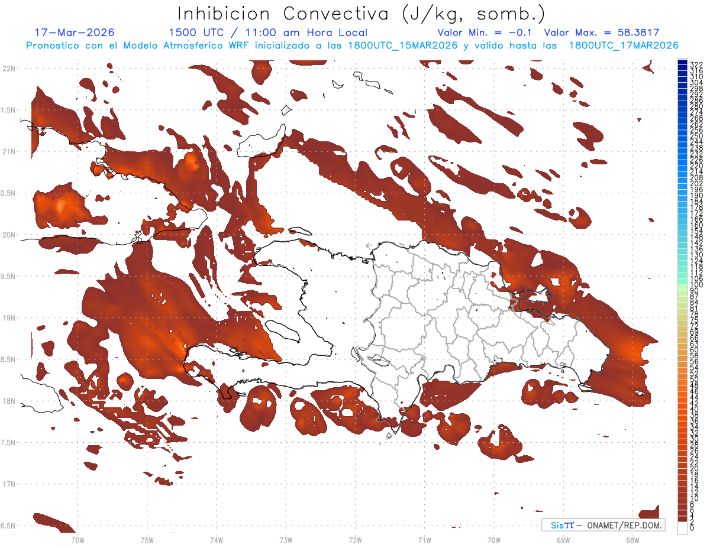Click the '17N' latitude label
This screenshot has height=548, width=710.
(9, 484)
